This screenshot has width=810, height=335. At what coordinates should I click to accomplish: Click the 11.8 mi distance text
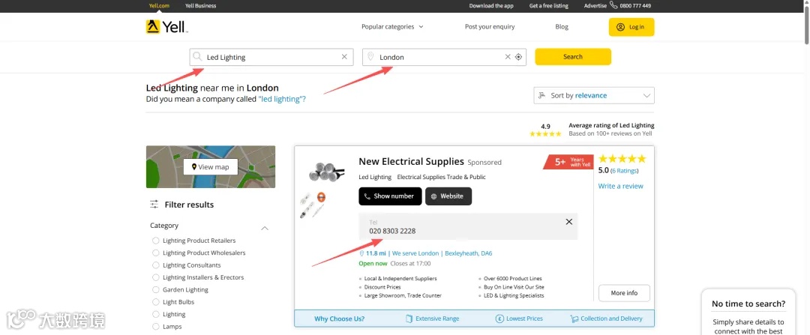pos(376,253)
